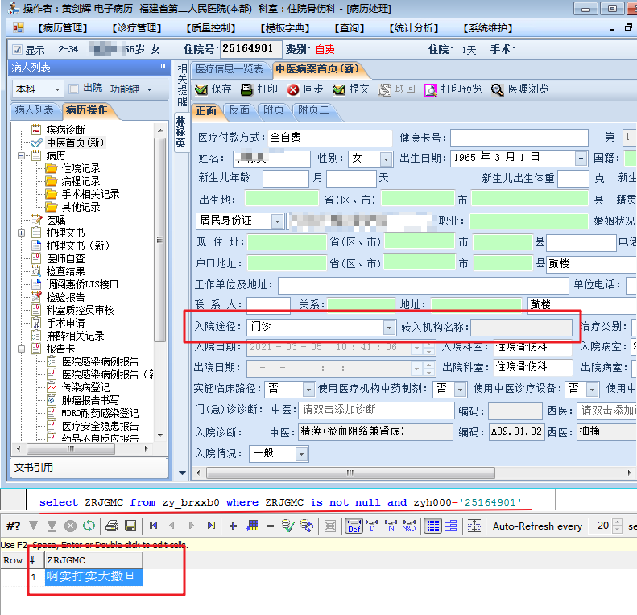Open 打印预览 print preview icon
This screenshot has width=637, height=615.
(x=431, y=89)
